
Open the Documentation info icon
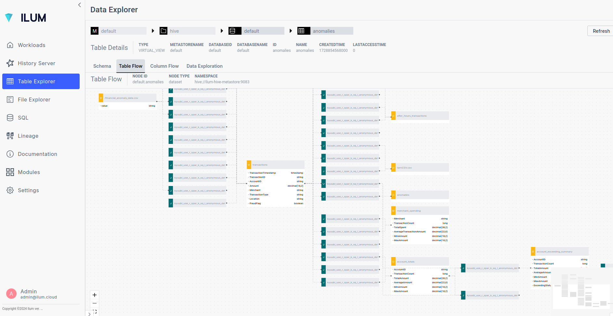[x=10, y=154]
